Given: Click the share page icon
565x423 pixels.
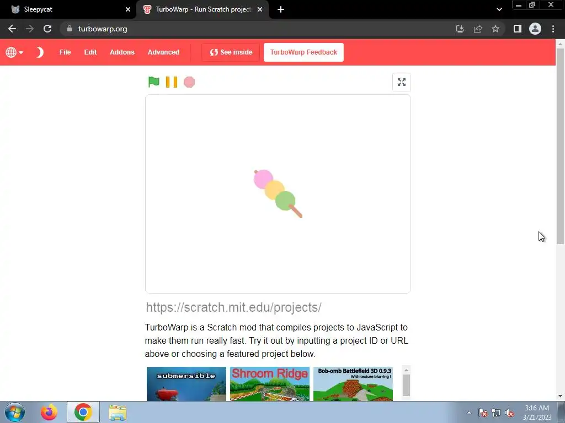Looking at the screenshot, I should click(478, 29).
